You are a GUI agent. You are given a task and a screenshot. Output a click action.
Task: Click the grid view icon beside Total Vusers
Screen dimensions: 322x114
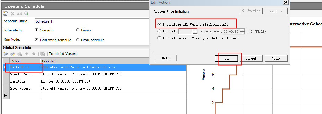pyautogui.click(x=42, y=54)
